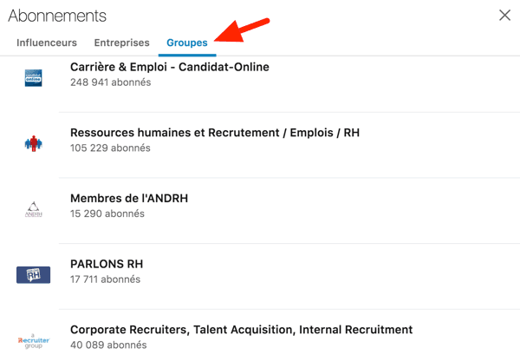This screenshot has width=520, height=355.
Task: Click the 40 089 abonnés count
Action: tap(108, 345)
